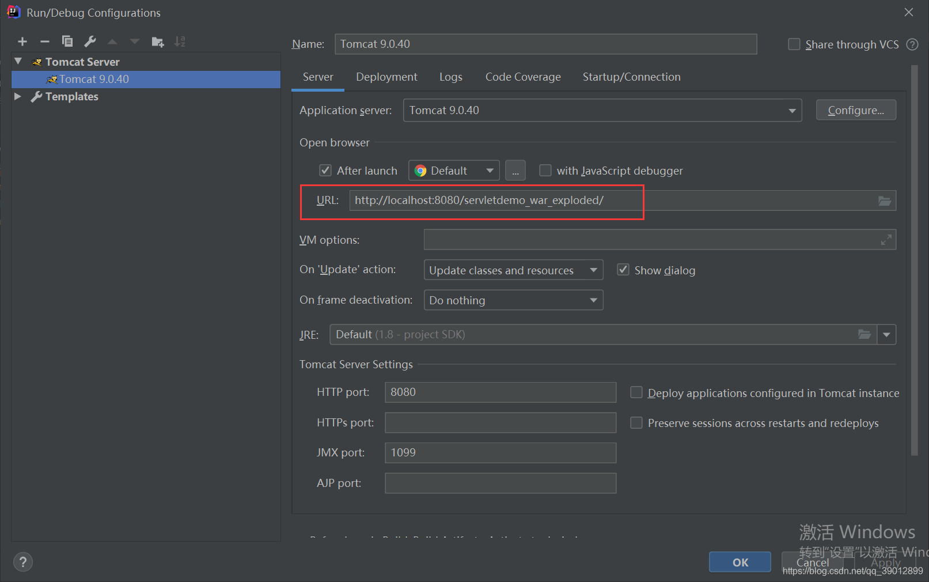Click the browser ellipsis button

click(515, 171)
